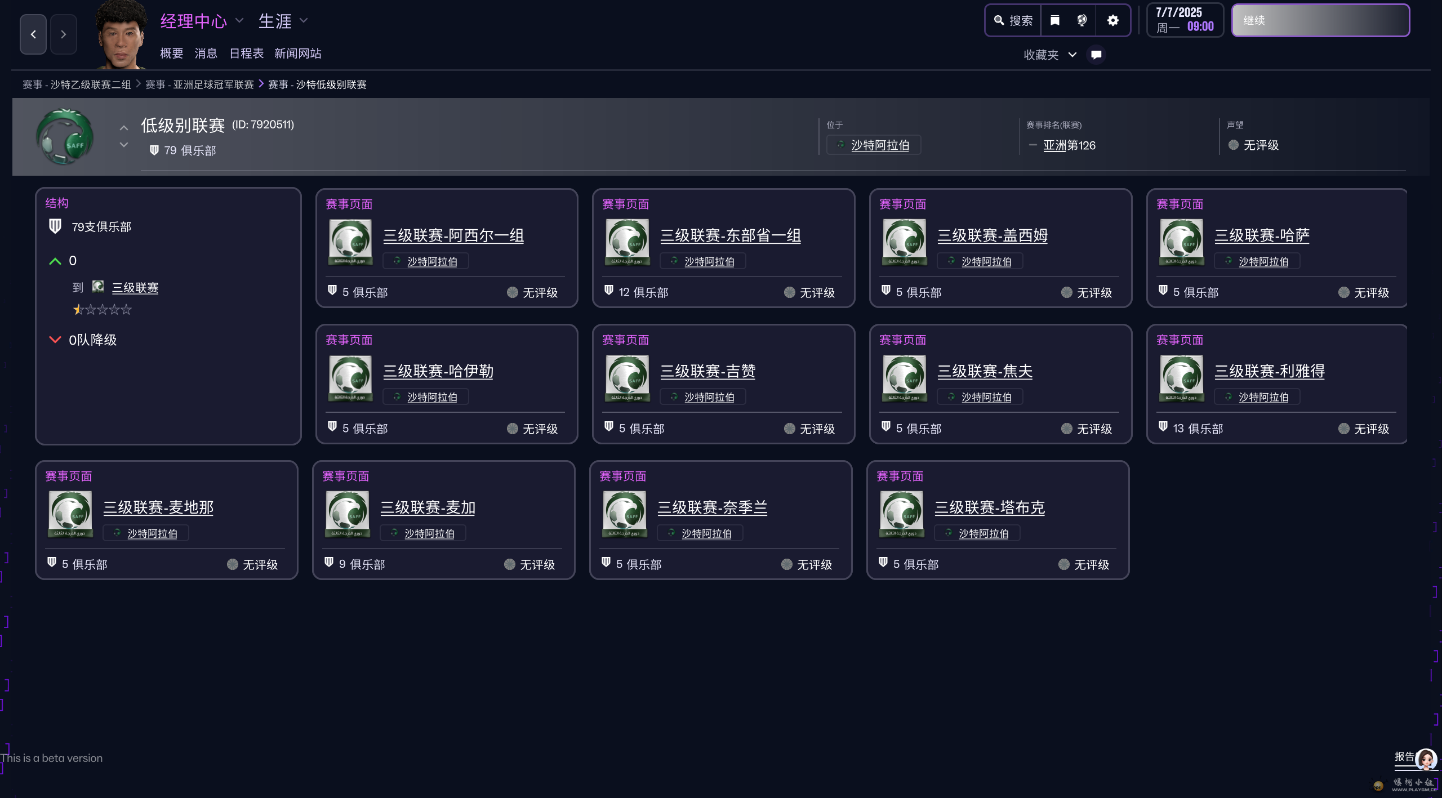
Task: Open the 日程表 tab
Action: (x=246, y=54)
